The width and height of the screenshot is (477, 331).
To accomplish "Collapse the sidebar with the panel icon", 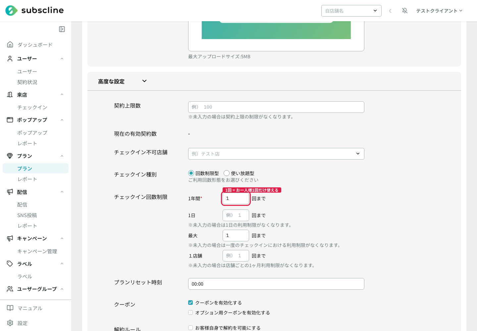I will pyautogui.click(x=62, y=29).
